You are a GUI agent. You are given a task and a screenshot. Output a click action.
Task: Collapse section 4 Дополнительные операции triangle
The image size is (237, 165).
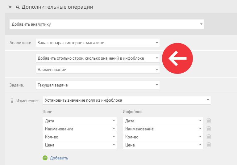click(10, 7)
